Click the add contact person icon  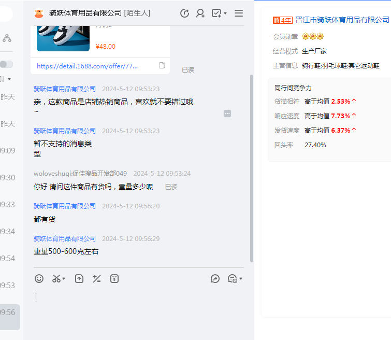point(200,13)
